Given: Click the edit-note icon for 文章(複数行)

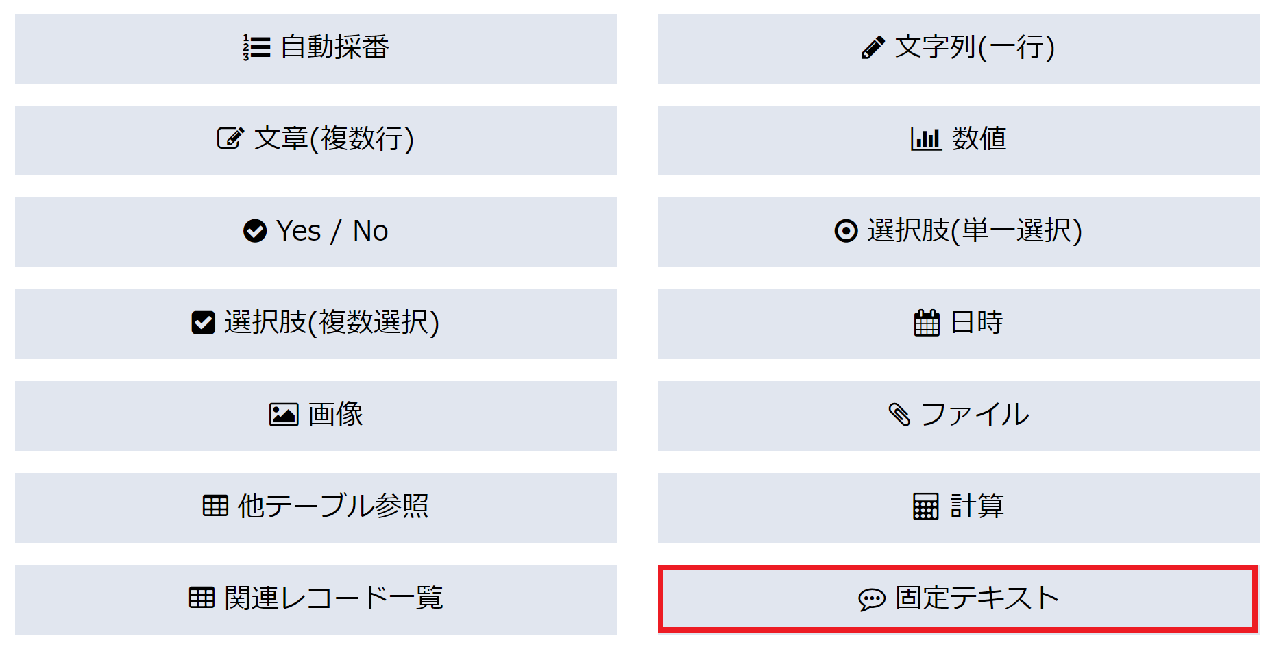Looking at the screenshot, I should 230,138.
